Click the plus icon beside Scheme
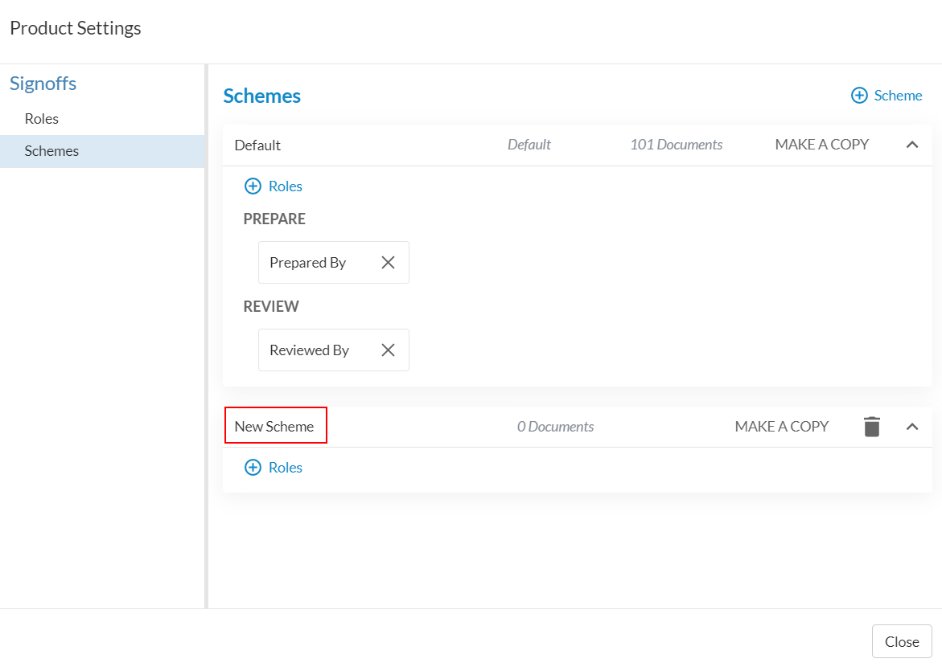Screen dimensions: 942x667 coord(859,96)
